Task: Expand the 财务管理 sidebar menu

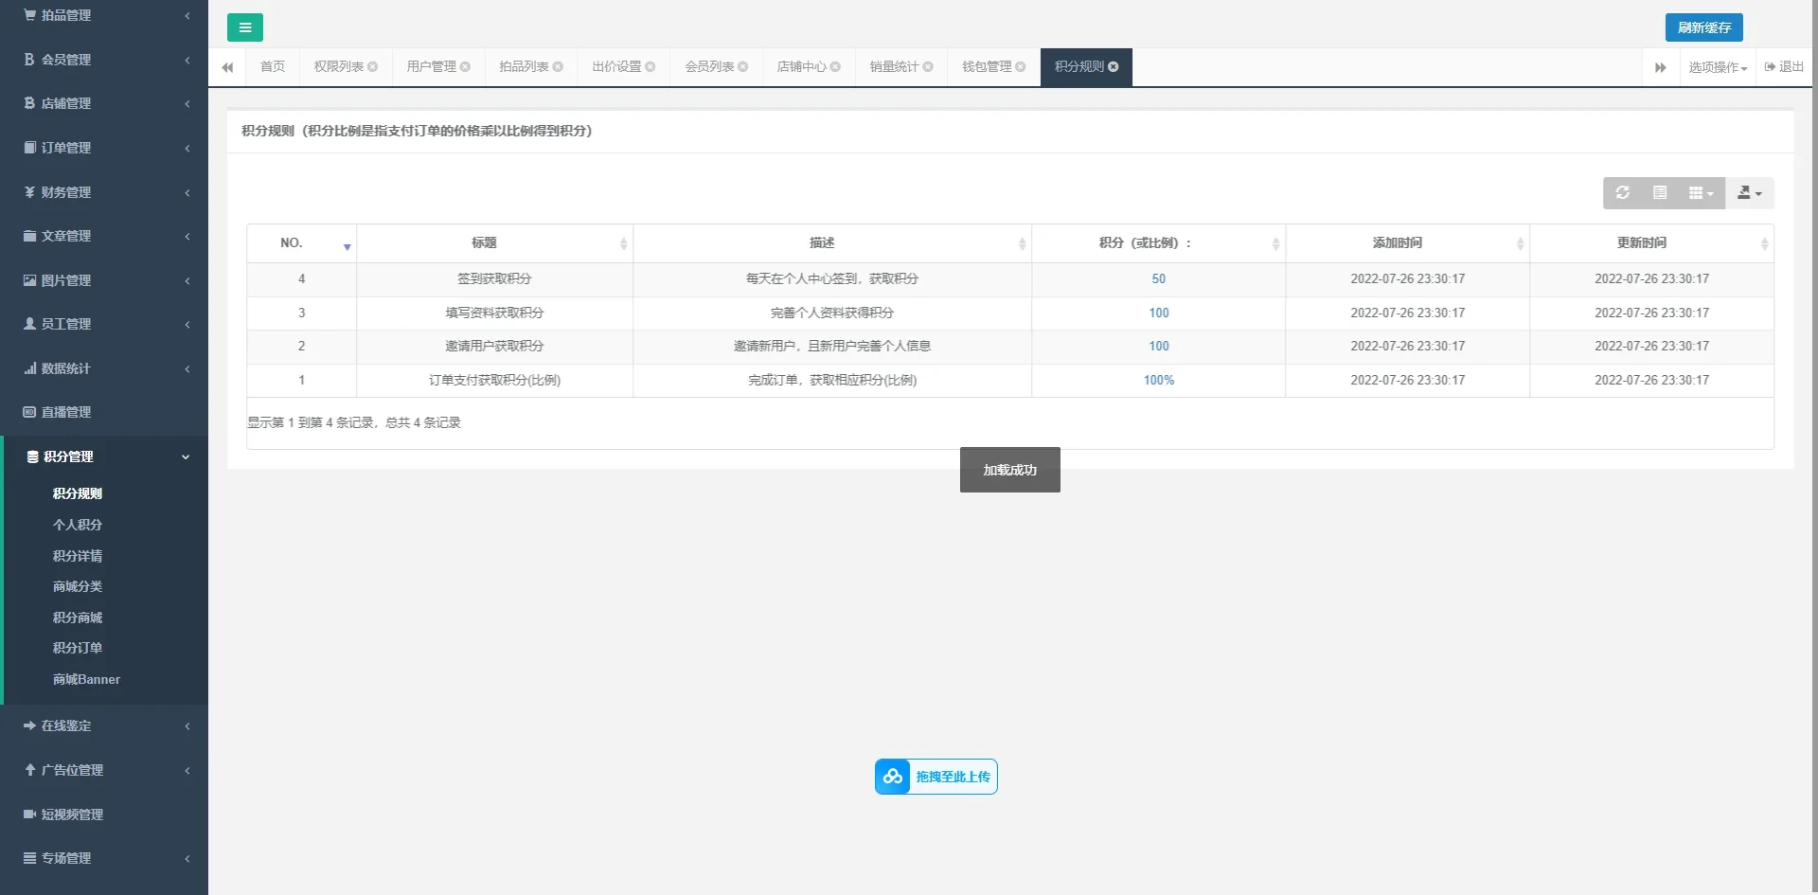Action: [104, 192]
